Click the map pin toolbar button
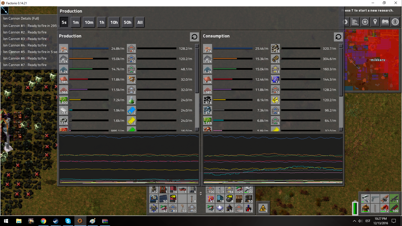 pyautogui.click(x=375, y=22)
